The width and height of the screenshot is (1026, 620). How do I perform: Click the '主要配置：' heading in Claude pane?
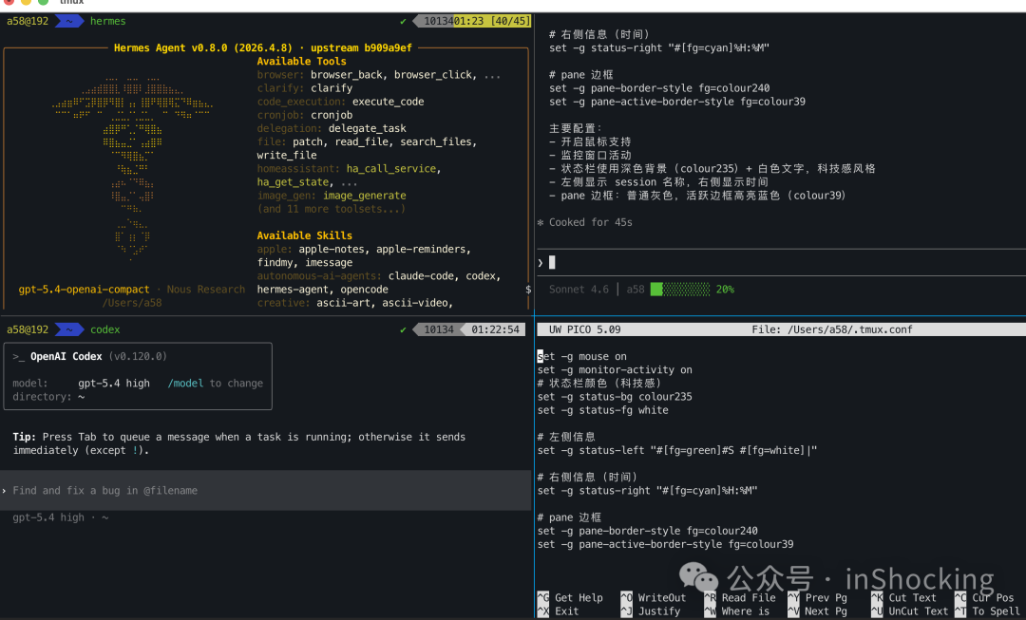pyautogui.click(x=576, y=128)
